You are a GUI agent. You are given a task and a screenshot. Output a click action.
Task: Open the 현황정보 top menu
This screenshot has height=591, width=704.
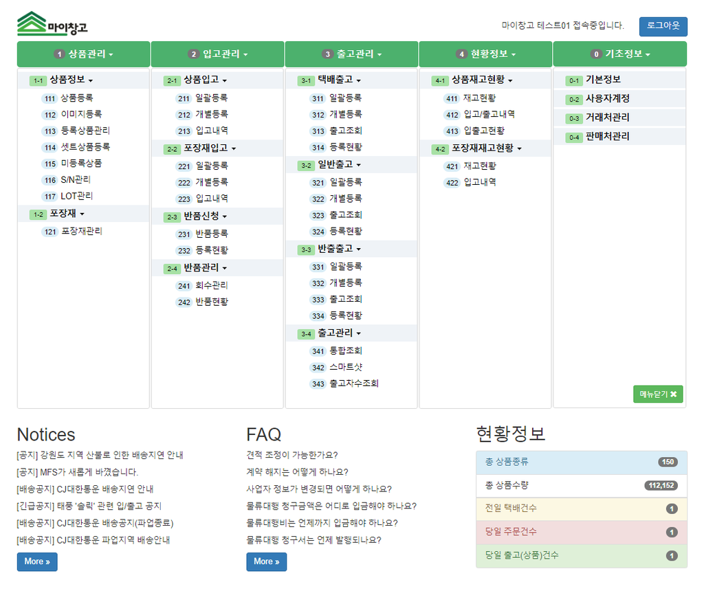tap(486, 54)
